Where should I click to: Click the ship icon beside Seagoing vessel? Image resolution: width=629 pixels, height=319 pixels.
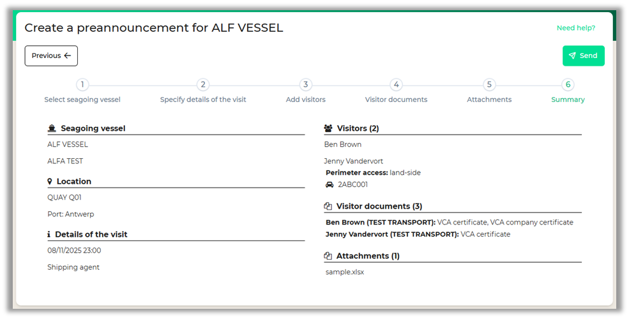pyautogui.click(x=52, y=128)
